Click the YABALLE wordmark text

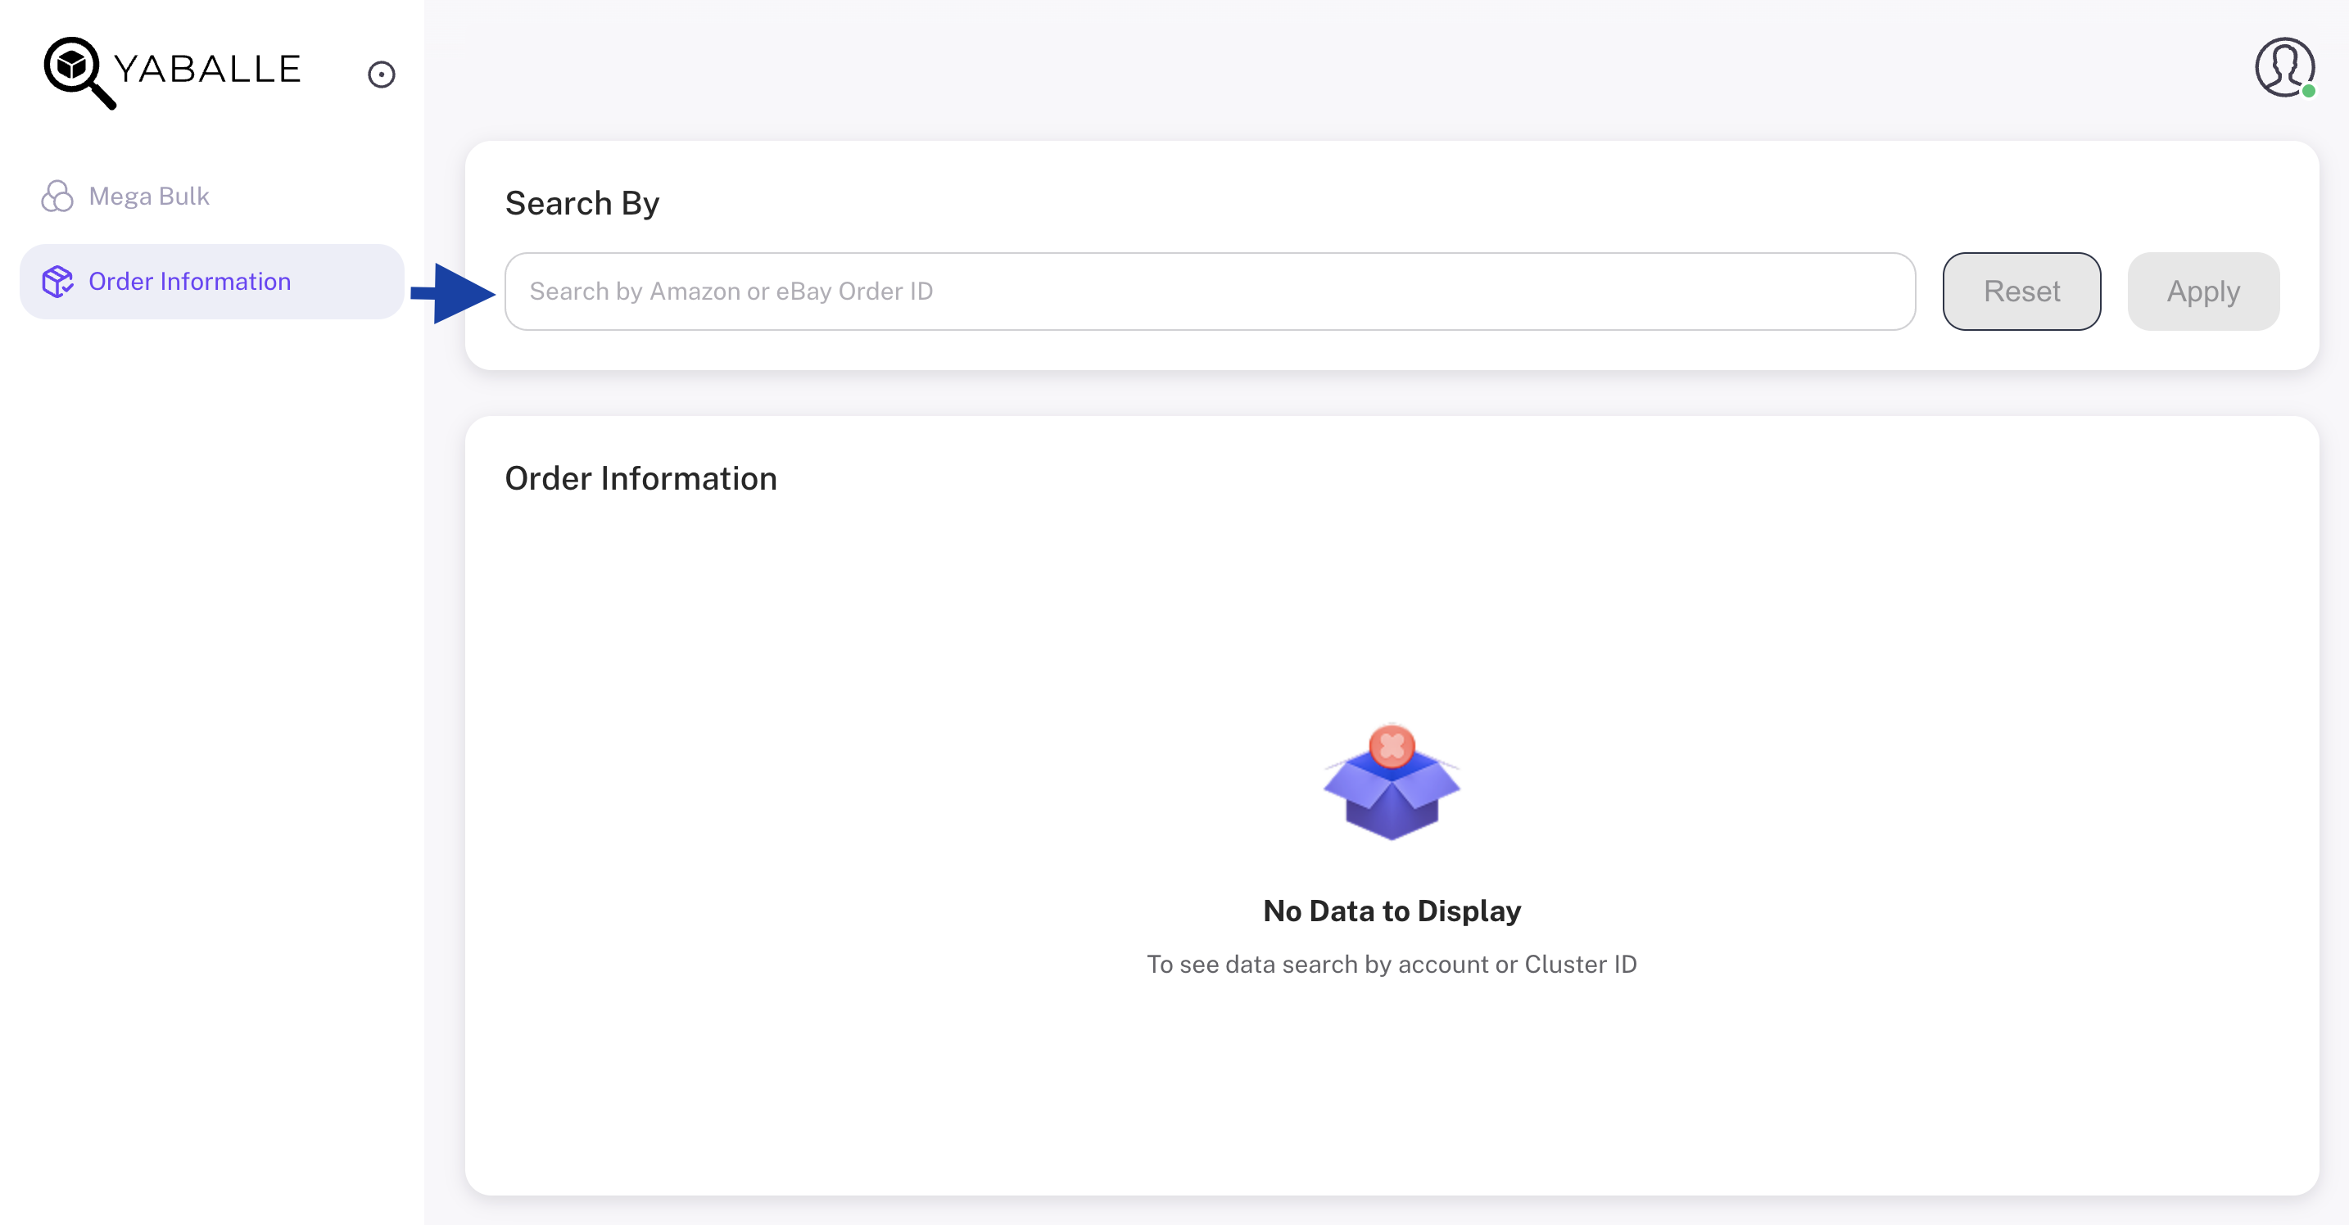click(208, 70)
